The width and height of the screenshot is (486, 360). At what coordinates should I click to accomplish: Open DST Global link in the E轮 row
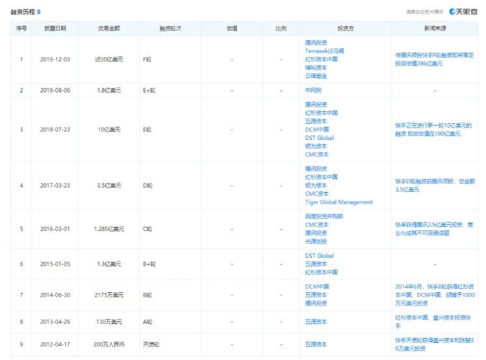click(x=319, y=138)
